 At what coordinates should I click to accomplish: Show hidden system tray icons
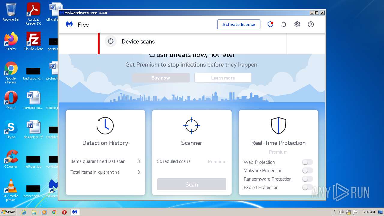(335, 212)
